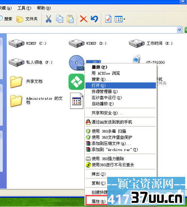Open the 工具(T) menu
Screen dimensions: 187x207
point(24,8)
